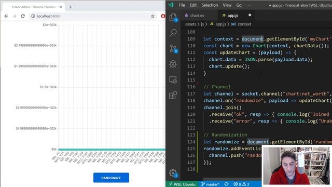332x187 pixels.
Task: Click line number 116 in the gutter
Action: point(191,87)
